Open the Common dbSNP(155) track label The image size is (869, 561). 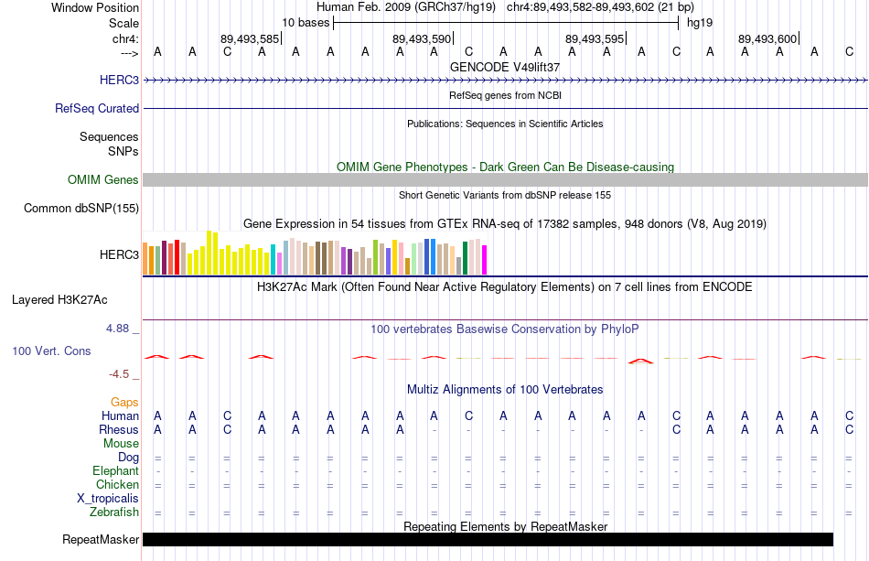[81, 209]
